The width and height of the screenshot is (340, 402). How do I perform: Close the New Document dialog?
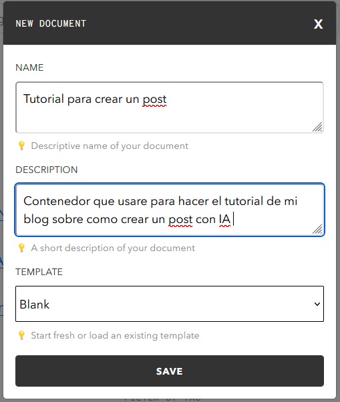(x=318, y=24)
